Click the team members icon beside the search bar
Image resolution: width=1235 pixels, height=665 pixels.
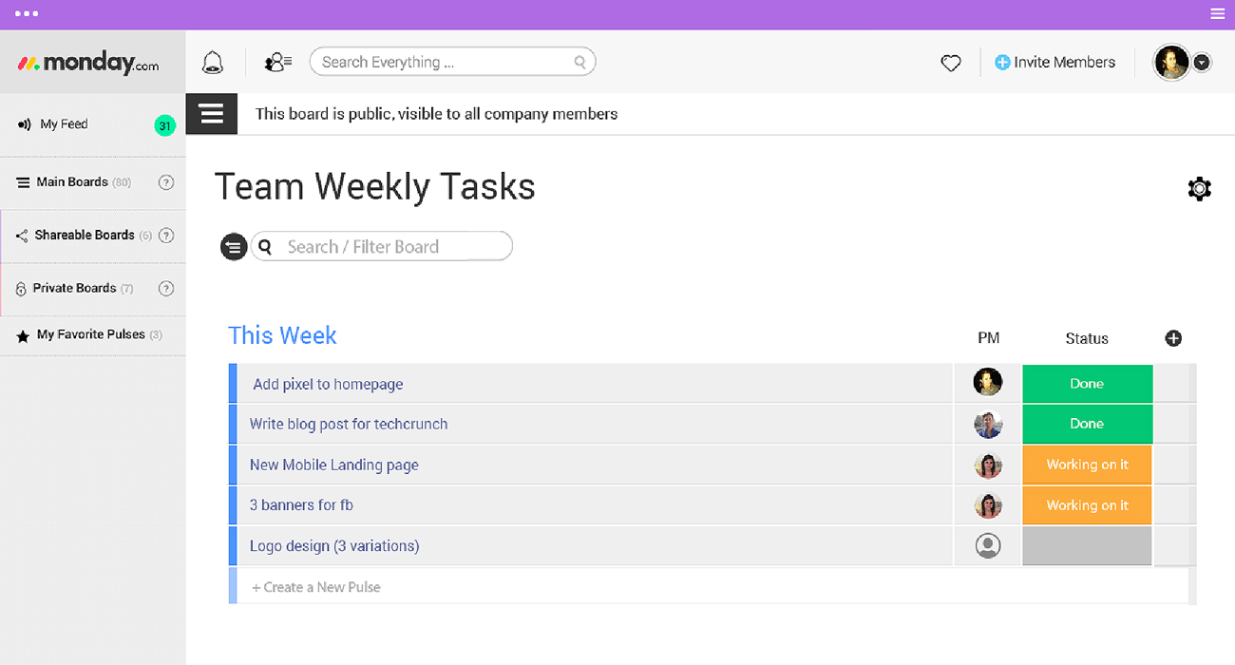point(275,61)
